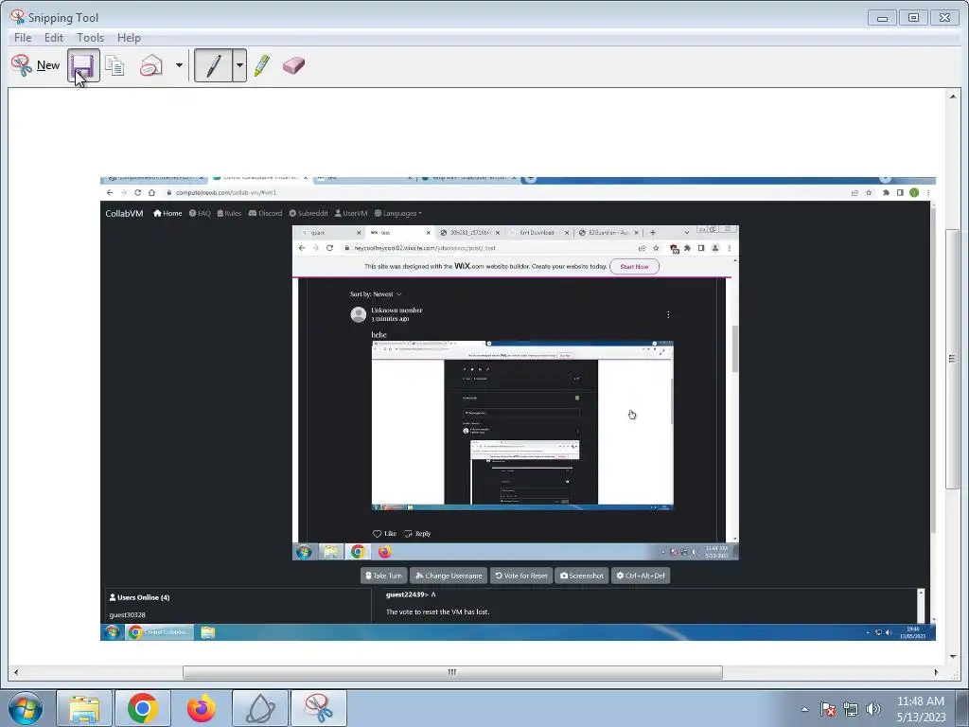Close the Snipping Tool window
This screenshot has height=727, width=969.
(x=945, y=18)
